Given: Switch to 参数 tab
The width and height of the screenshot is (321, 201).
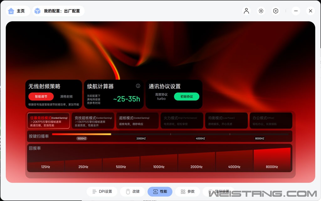Looking at the screenshot, I should 187,192.
